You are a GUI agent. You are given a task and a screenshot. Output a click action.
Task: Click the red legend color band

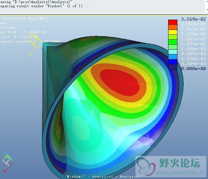173,22
